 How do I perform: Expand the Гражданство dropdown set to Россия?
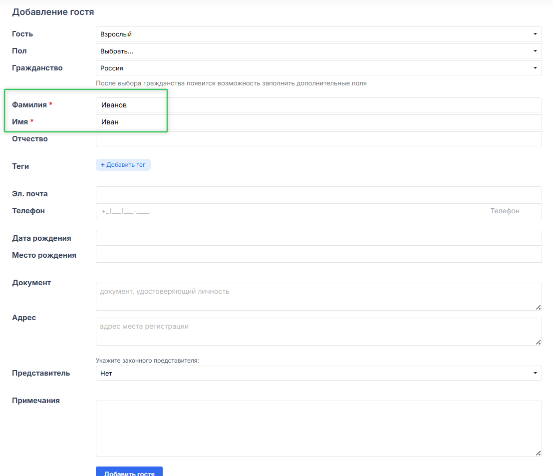click(318, 68)
